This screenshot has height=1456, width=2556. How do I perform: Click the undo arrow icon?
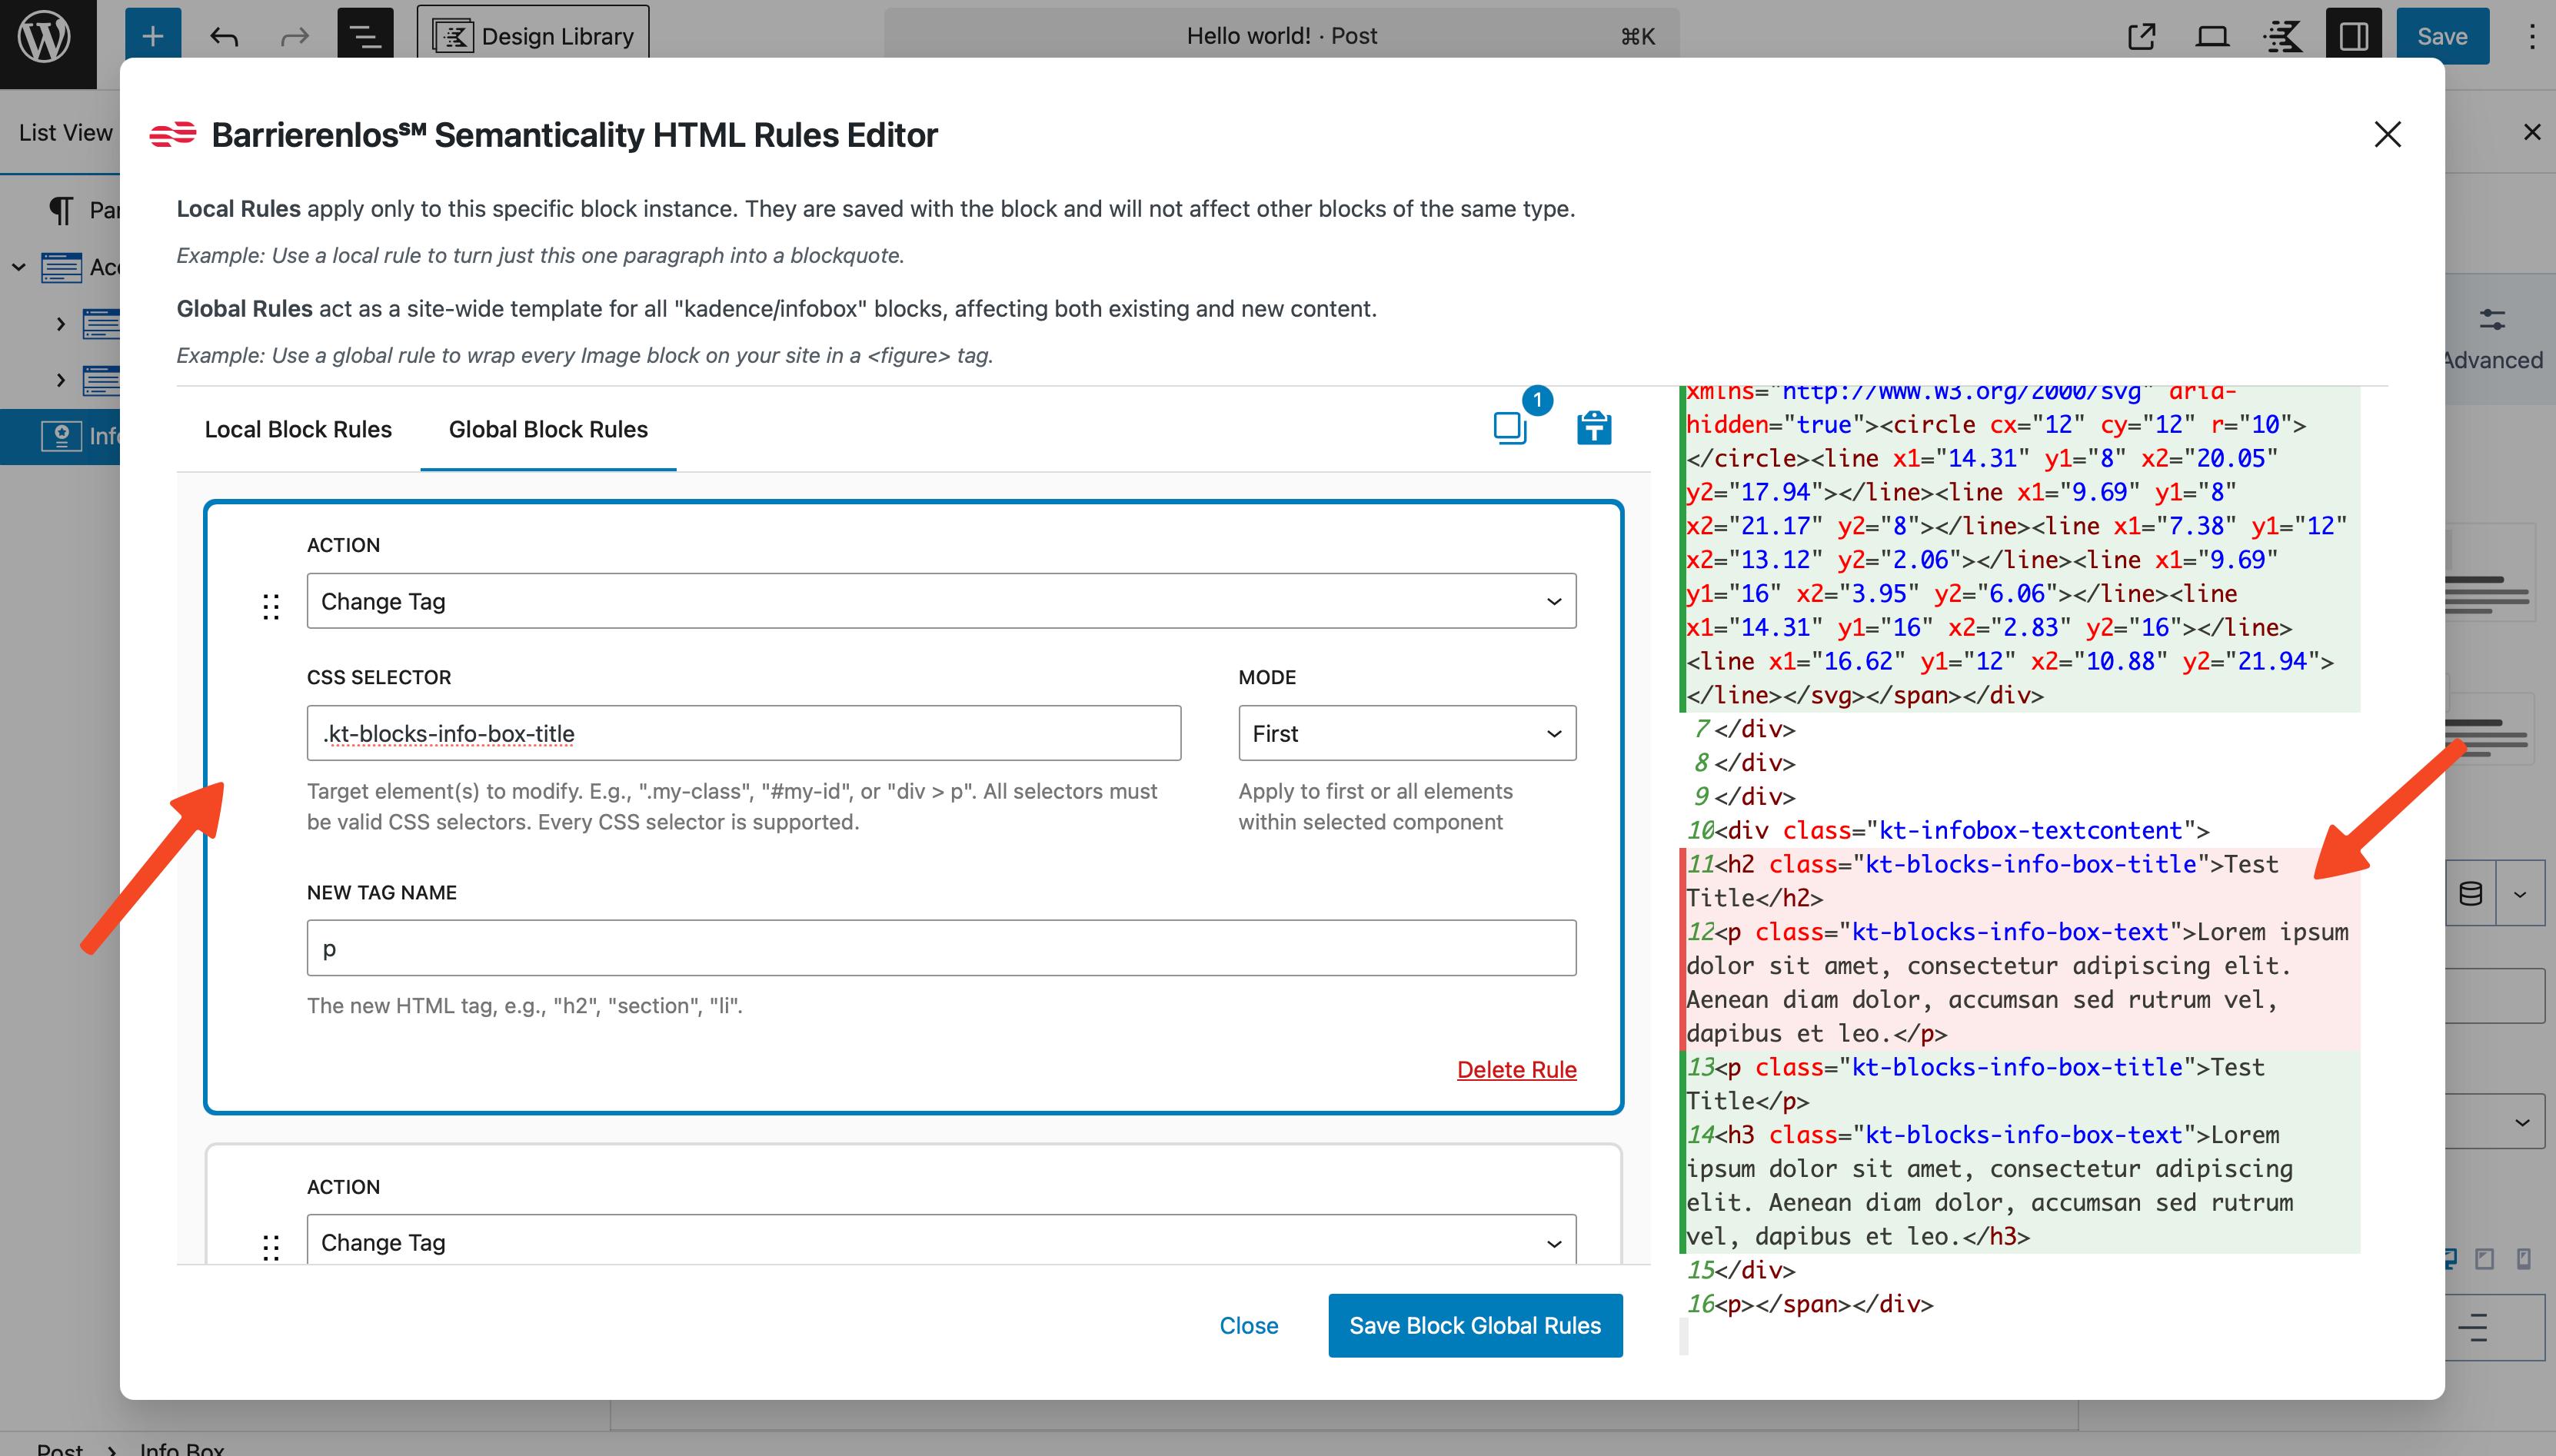pos(224,37)
